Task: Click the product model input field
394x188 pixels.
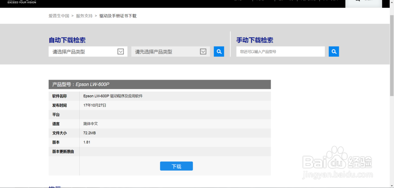Action: (x=281, y=52)
